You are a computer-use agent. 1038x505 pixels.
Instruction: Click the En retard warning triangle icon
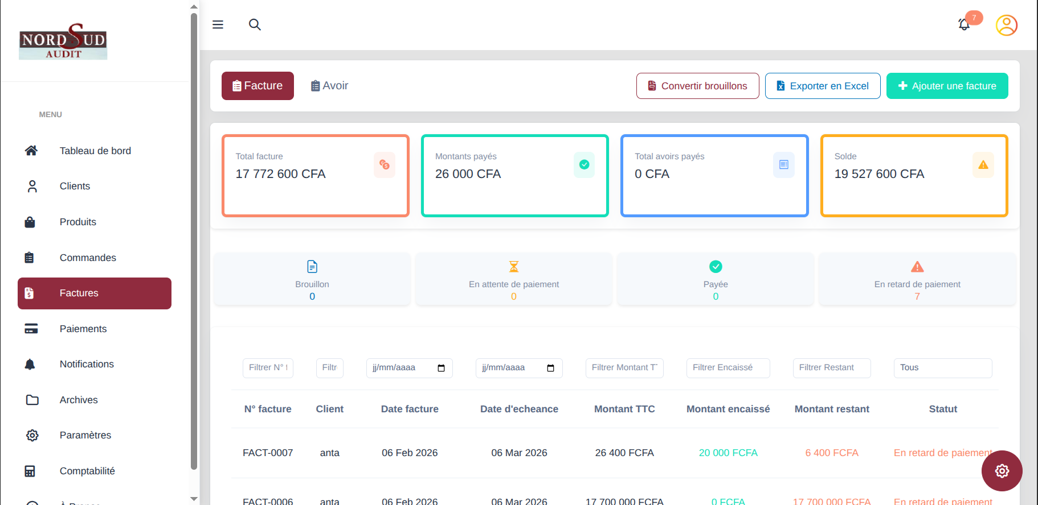click(x=917, y=266)
